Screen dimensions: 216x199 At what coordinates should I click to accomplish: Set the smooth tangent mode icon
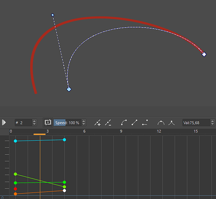pos(161,123)
